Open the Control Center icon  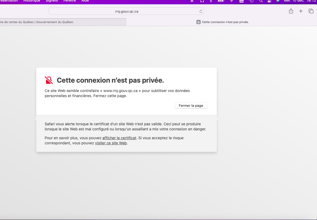(x=269, y=1)
